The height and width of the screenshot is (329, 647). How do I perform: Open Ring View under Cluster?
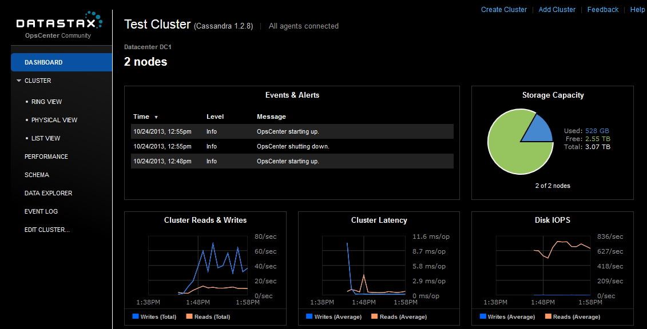tap(46, 102)
